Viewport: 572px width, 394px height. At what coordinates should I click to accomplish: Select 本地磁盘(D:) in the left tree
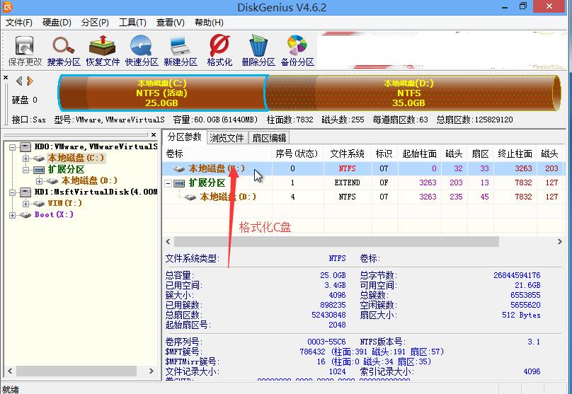point(89,181)
